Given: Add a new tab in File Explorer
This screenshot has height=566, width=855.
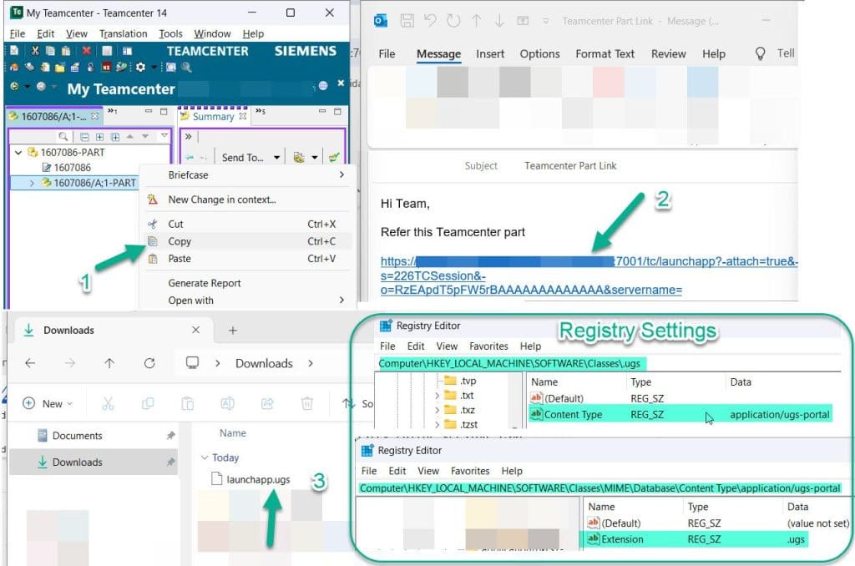Looking at the screenshot, I should click(232, 331).
